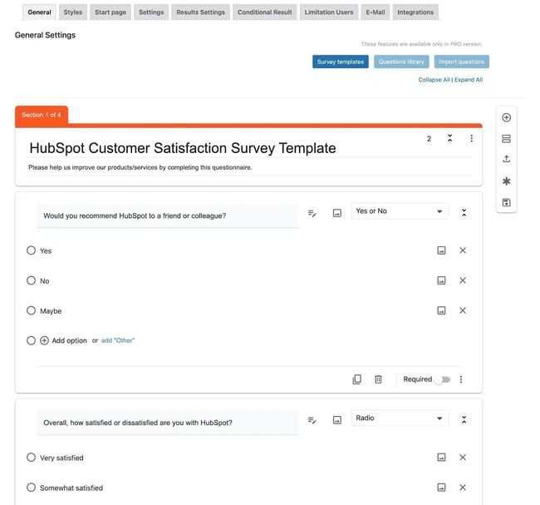Remove the Very satisfied answer
This screenshot has width=540, height=505.
click(463, 458)
